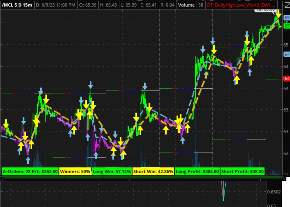Click the C: 65.41 close value
Screen dimensions: 290x207
(149, 5)
